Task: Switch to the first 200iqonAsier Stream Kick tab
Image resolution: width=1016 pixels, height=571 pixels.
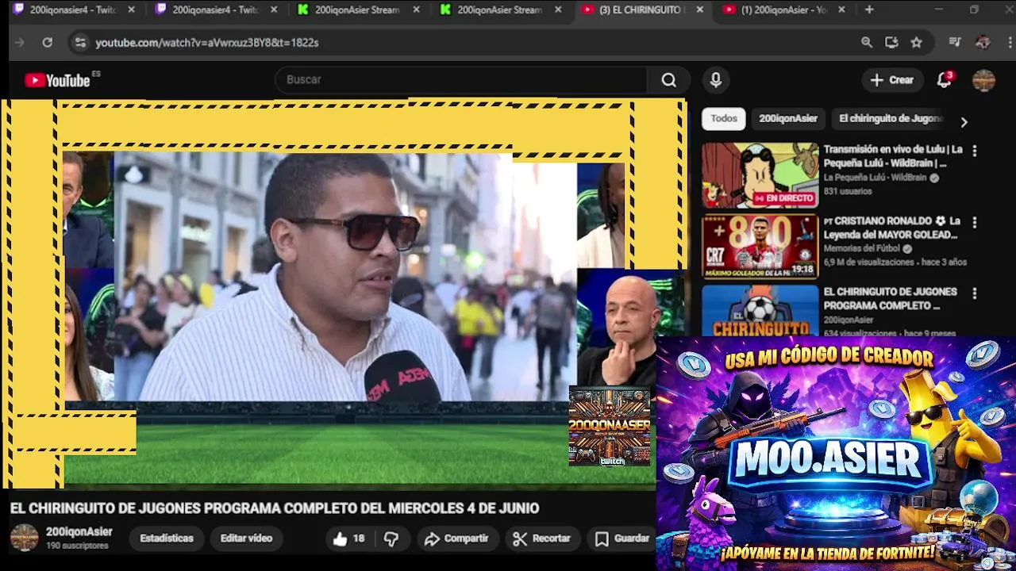Action: [x=357, y=10]
